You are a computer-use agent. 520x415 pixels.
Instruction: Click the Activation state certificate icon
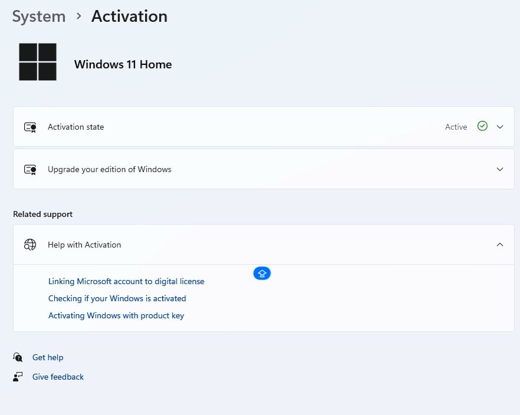[x=30, y=127]
